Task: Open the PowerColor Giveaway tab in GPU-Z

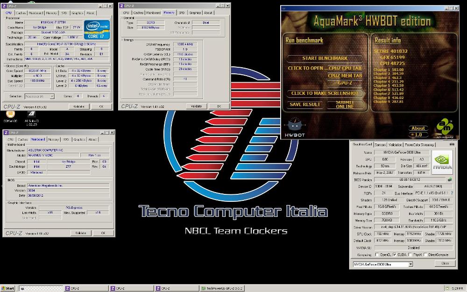Action: coord(419,145)
